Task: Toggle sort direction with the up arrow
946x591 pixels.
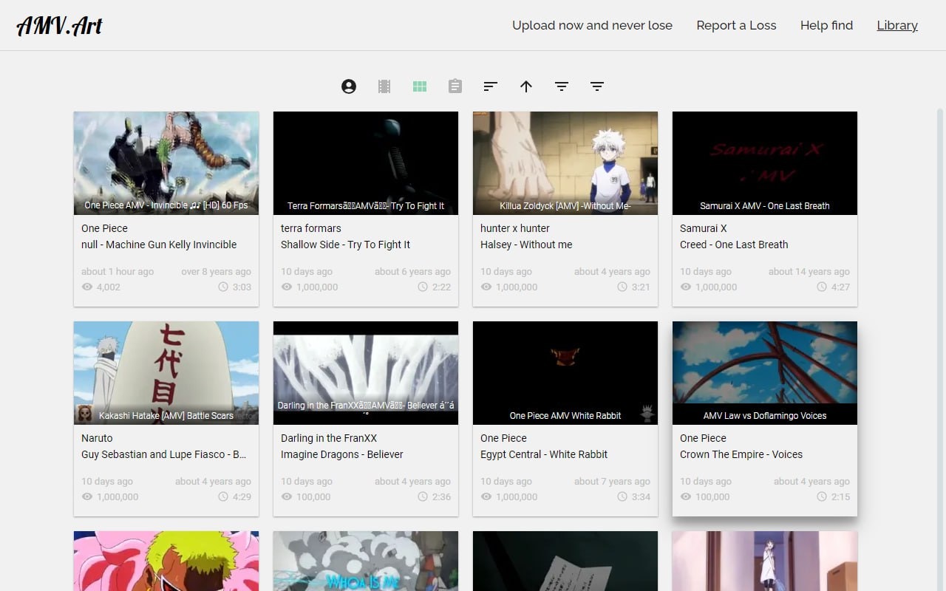Action: point(526,86)
